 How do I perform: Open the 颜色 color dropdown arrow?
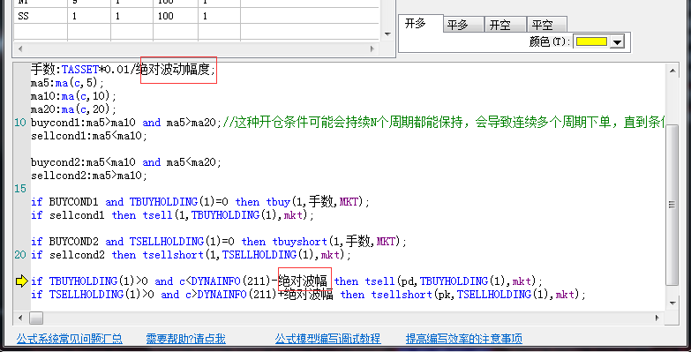618,42
